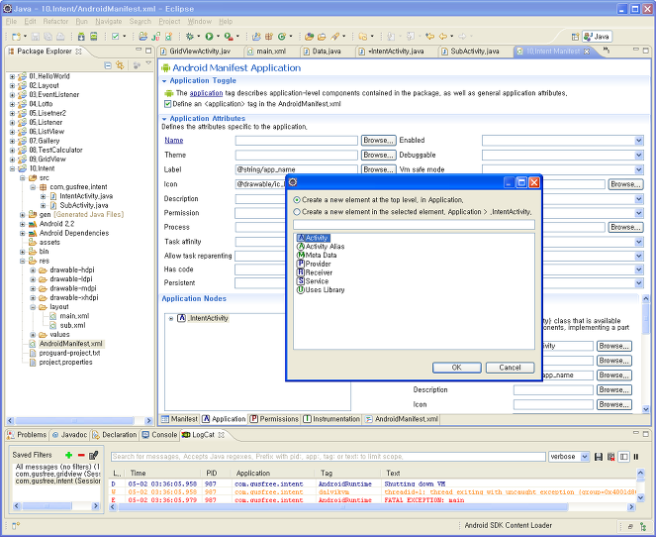This screenshot has height=537, width=656.
Task: Click the New Java Class toolbar icon
Action: pos(282,37)
